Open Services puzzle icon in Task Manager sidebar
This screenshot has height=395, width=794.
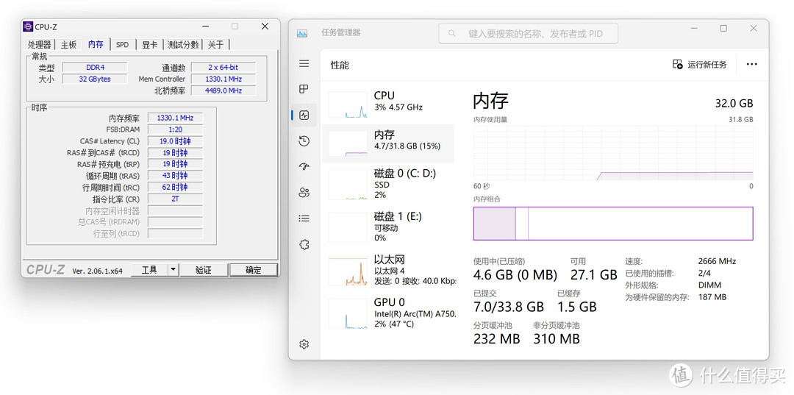point(304,245)
